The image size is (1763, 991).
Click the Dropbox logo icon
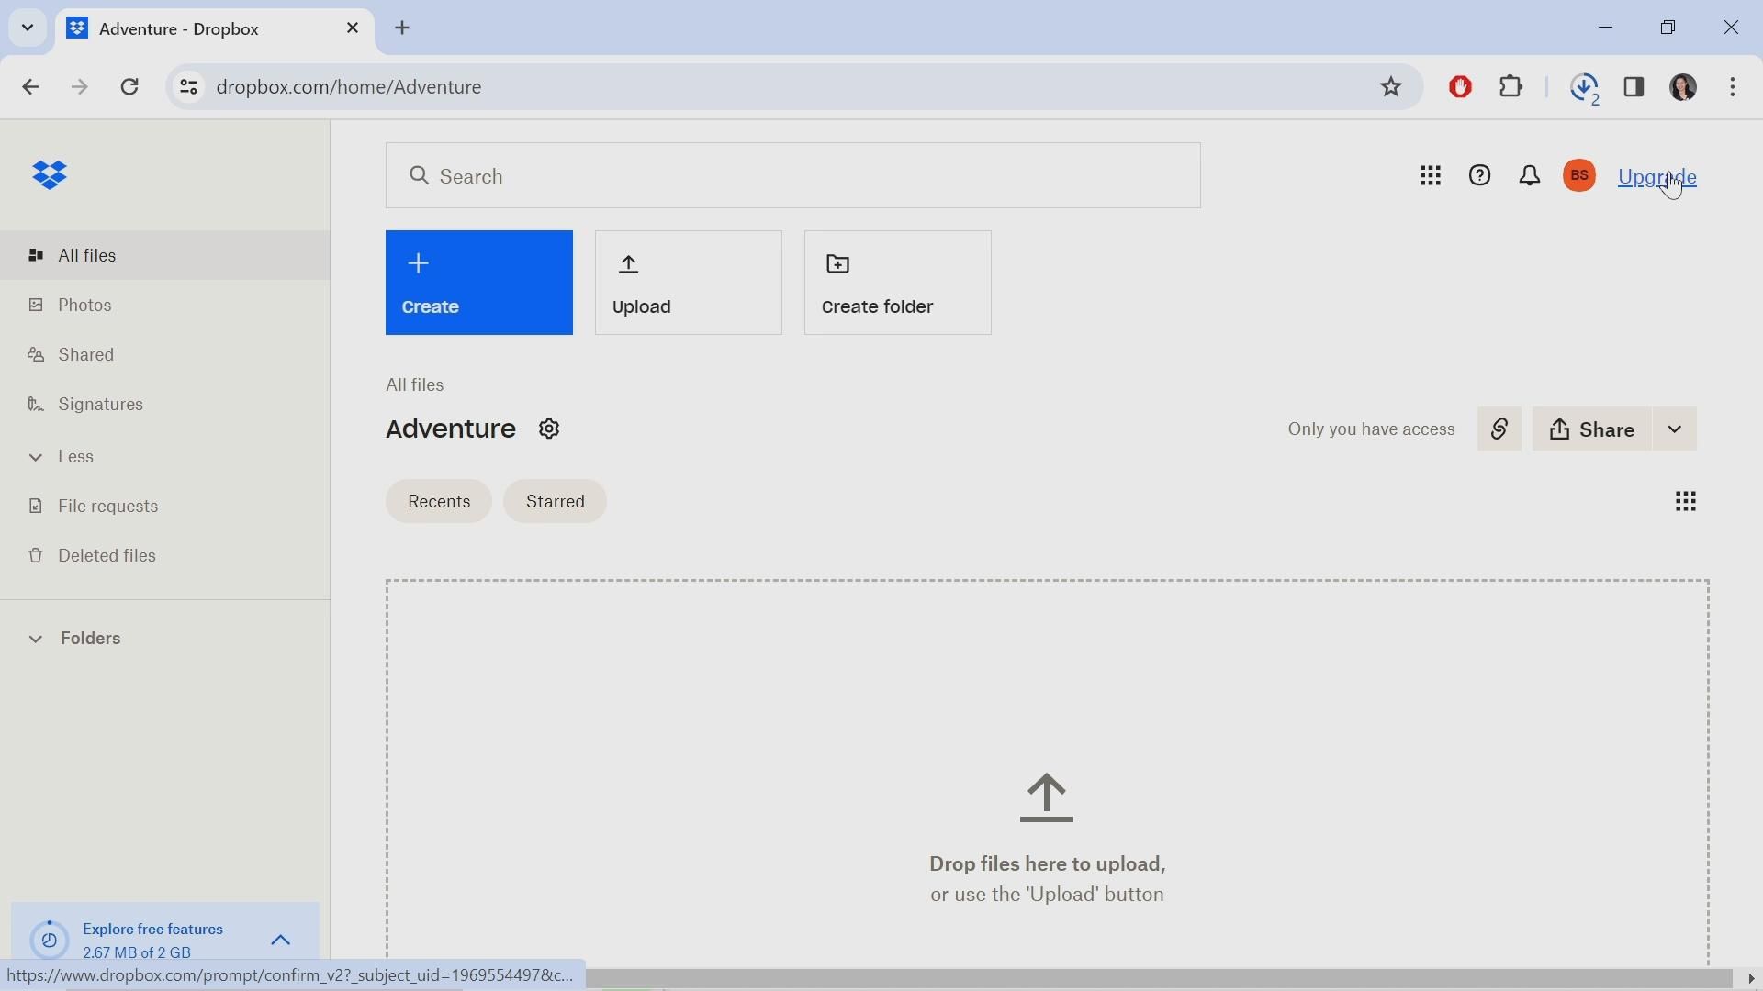51,175
